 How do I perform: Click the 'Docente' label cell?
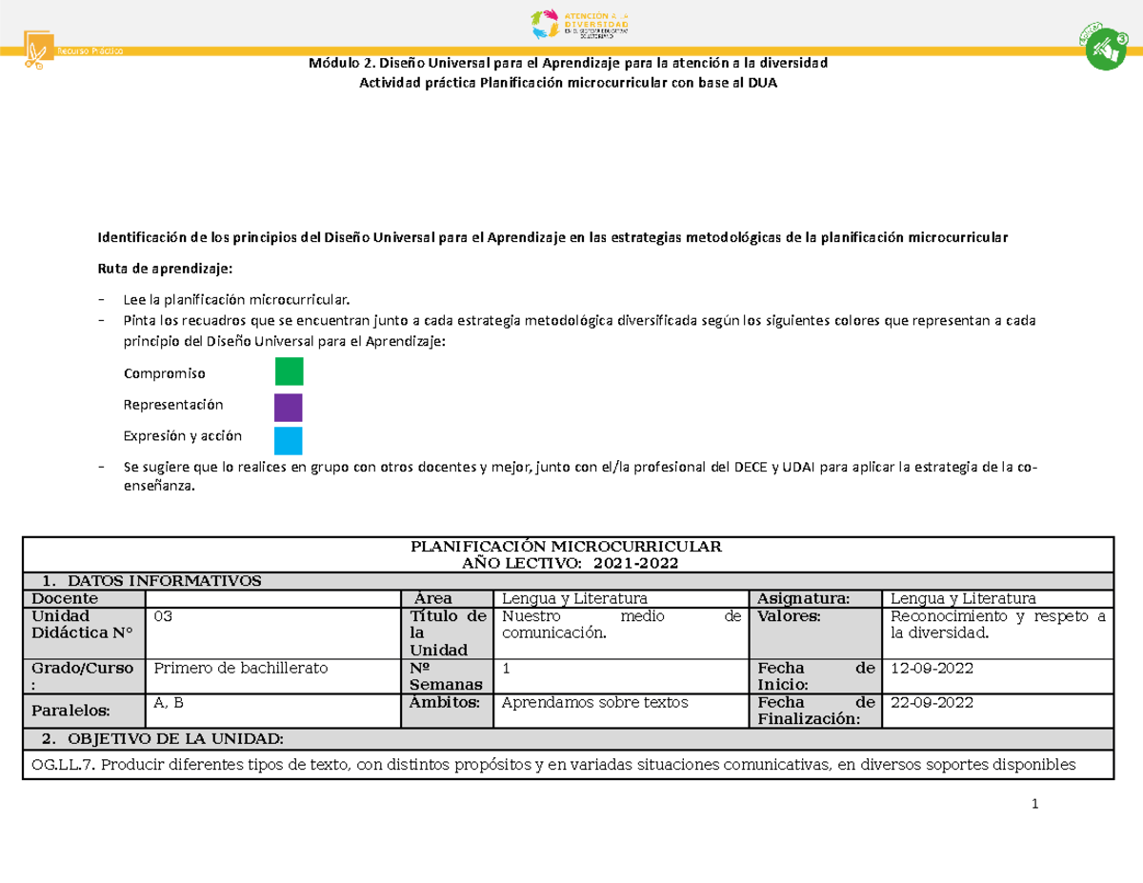(84, 598)
